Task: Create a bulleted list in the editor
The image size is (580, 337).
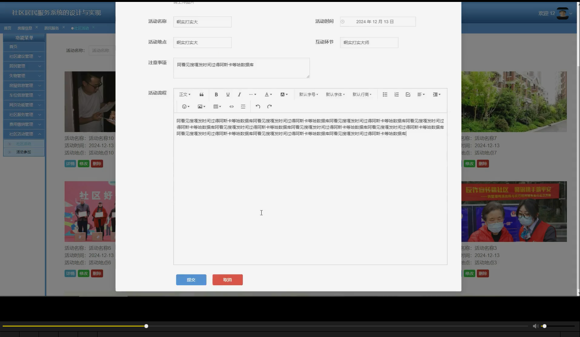Action: click(x=385, y=94)
